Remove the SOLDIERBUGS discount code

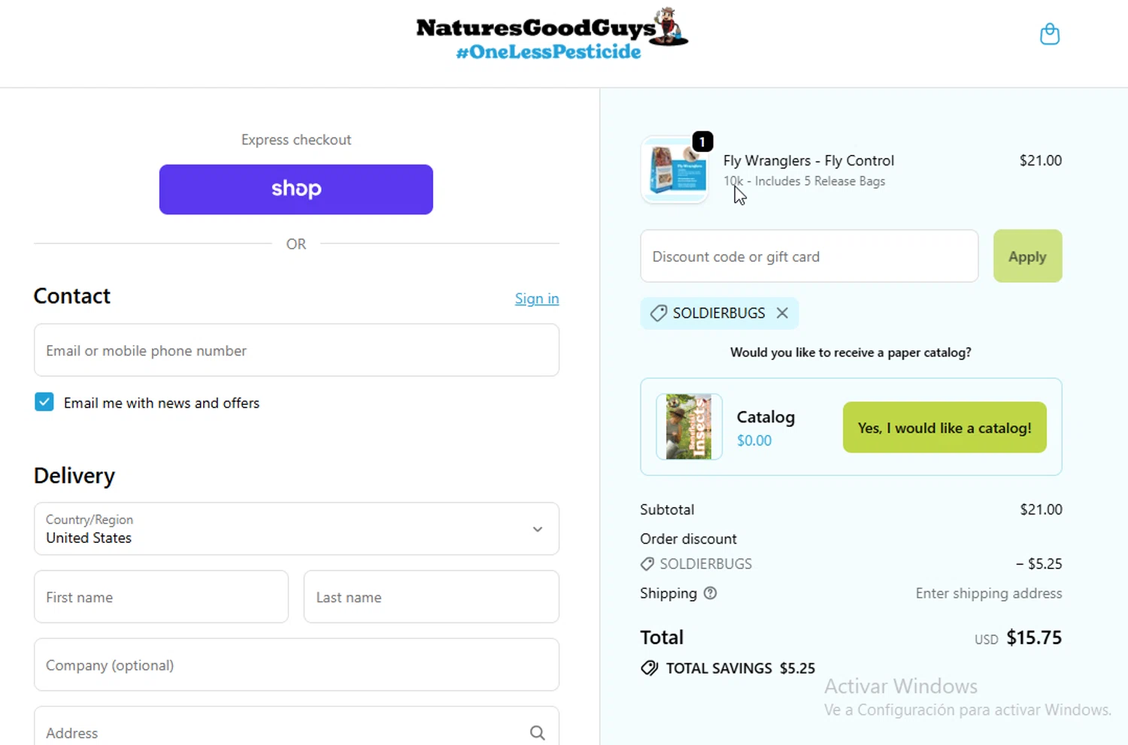point(782,313)
